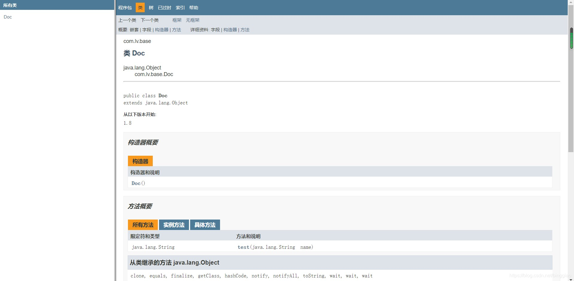
Task: Open the 程序包 navigation tab
Action: tap(125, 8)
